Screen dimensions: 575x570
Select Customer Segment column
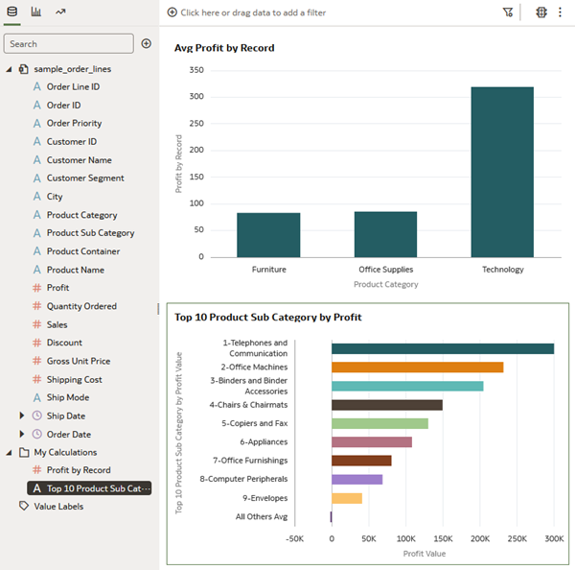pos(85,178)
